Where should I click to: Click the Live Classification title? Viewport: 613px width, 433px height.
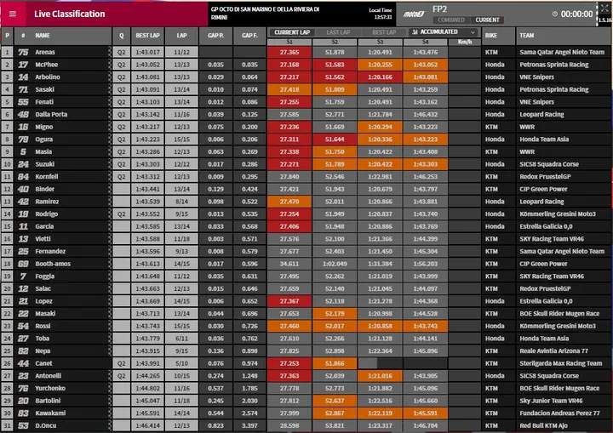(x=70, y=14)
